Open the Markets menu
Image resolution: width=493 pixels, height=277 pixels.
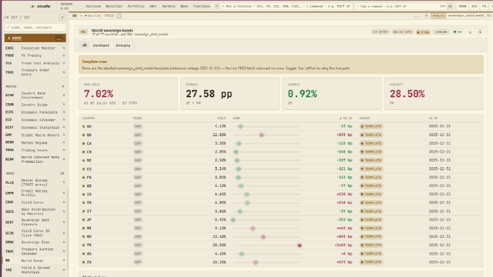pyautogui.click(x=168, y=6)
